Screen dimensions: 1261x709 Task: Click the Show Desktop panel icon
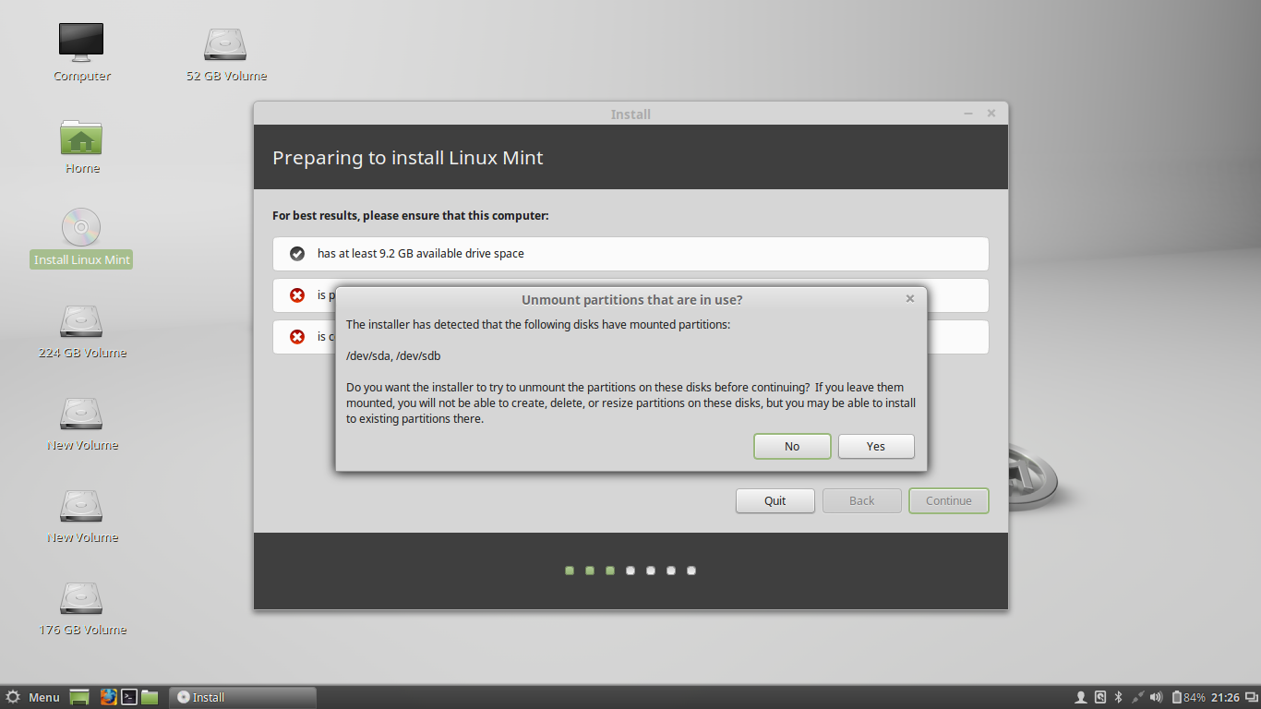(x=80, y=697)
